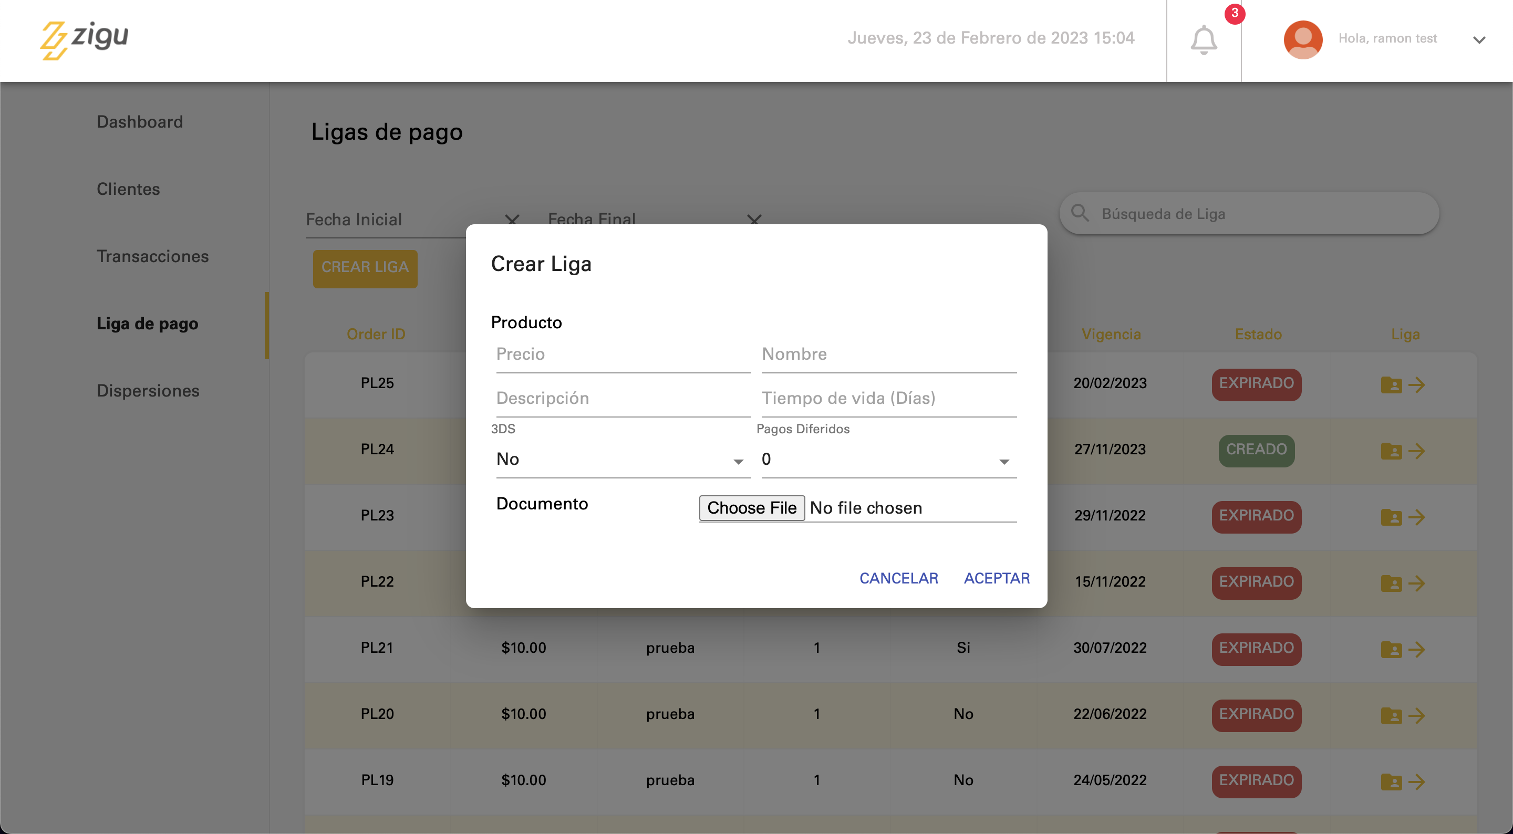The image size is (1513, 834).
Task: Click the EXPIRADO badge for PL19
Action: click(1256, 781)
